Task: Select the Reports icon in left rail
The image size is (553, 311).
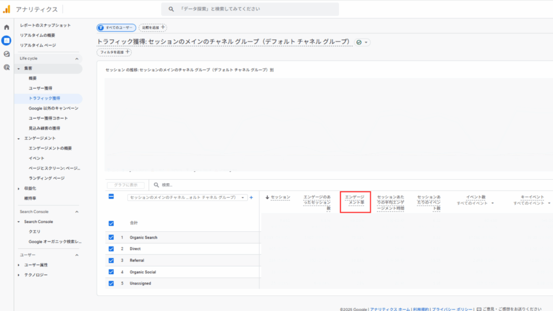Action: 6,40
